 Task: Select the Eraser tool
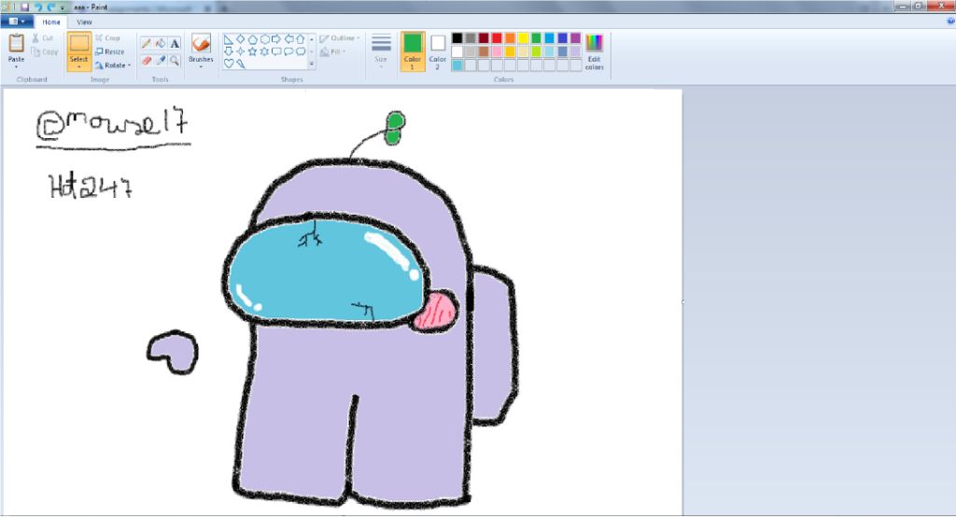[147, 61]
